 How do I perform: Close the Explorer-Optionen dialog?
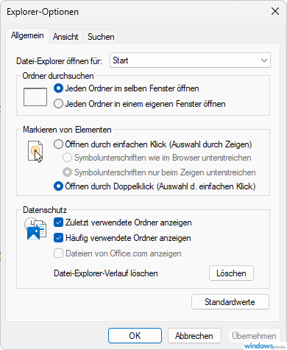pos(275,11)
